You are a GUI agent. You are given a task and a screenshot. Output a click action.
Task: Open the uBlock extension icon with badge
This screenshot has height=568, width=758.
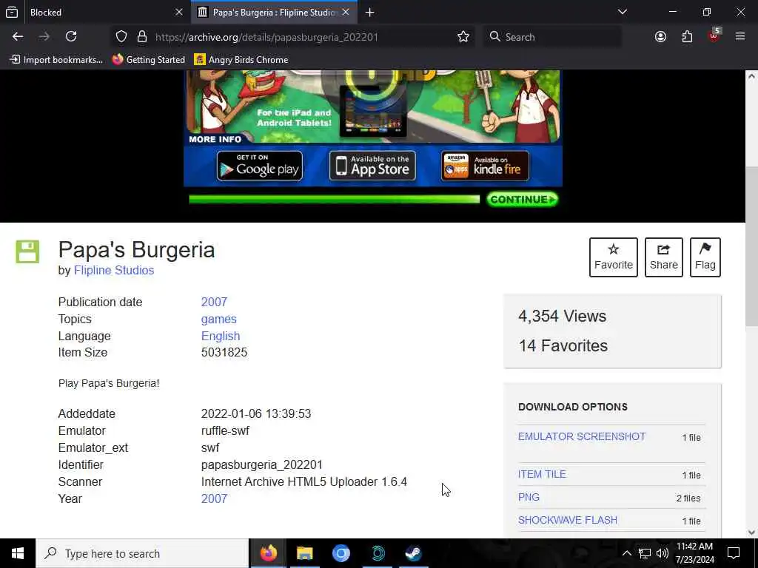pos(714,35)
